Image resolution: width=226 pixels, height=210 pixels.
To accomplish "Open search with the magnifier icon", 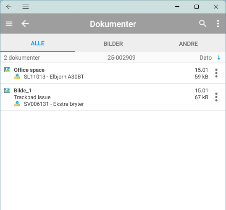I will (202, 24).
